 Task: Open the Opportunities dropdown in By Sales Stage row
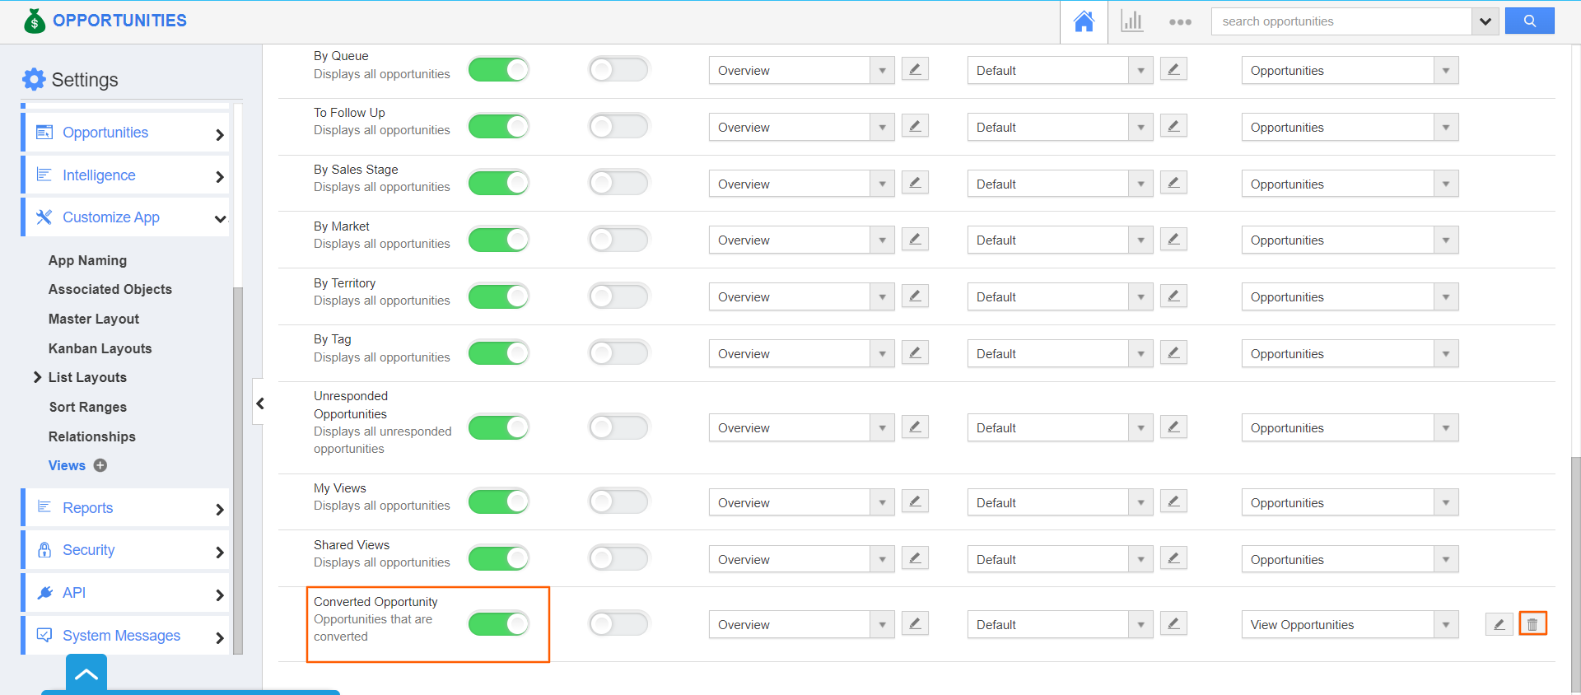click(x=1350, y=184)
